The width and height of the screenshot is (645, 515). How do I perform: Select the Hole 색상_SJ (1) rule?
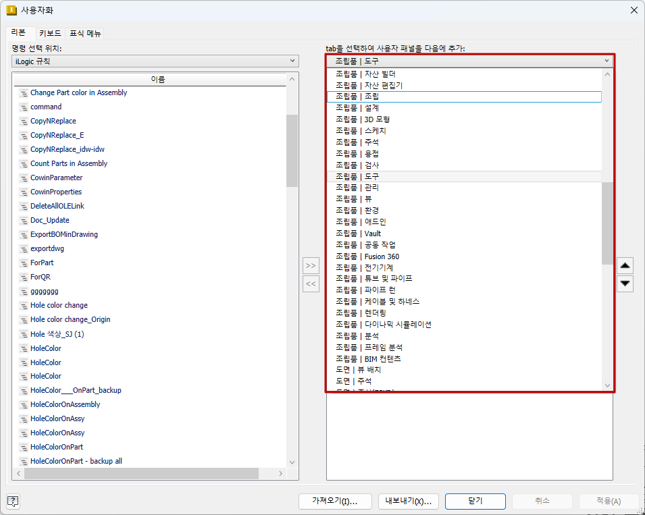(57, 334)
